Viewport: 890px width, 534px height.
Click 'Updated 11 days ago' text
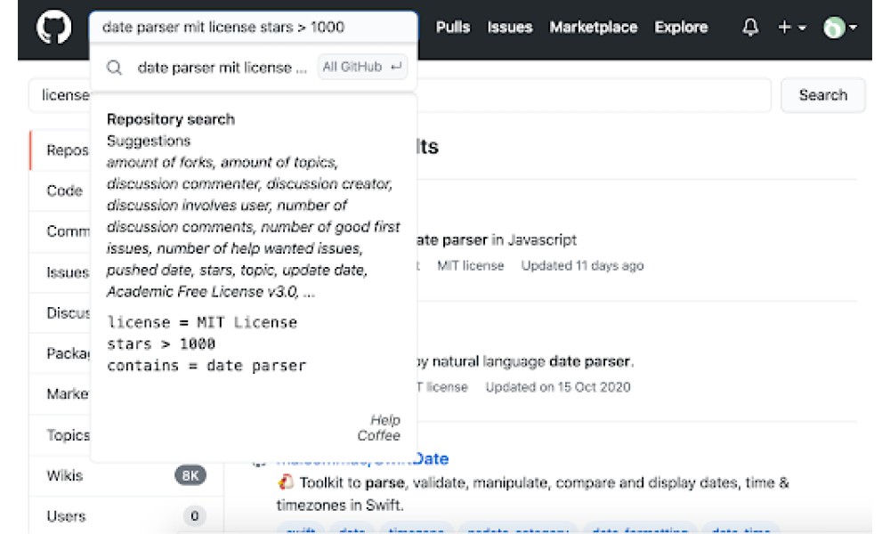[x=582, y=265]
